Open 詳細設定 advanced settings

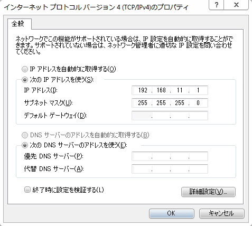coord(208,192)
